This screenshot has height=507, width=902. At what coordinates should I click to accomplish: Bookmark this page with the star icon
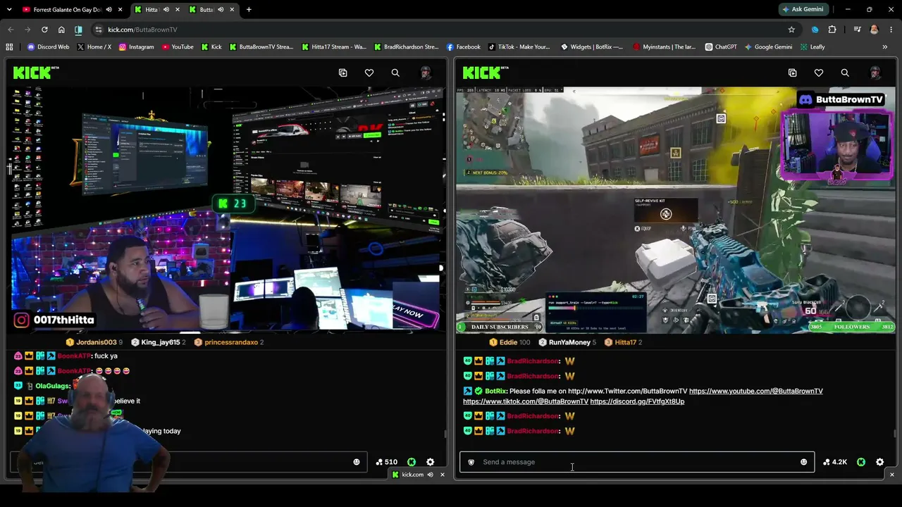[791, 30]
